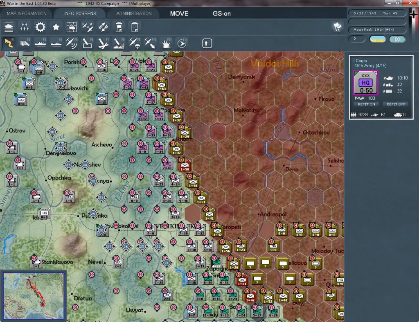Turn REFIT OFF for I Corps
The height and width of the screenshot is (322, 419).
(x=396, y=104)
